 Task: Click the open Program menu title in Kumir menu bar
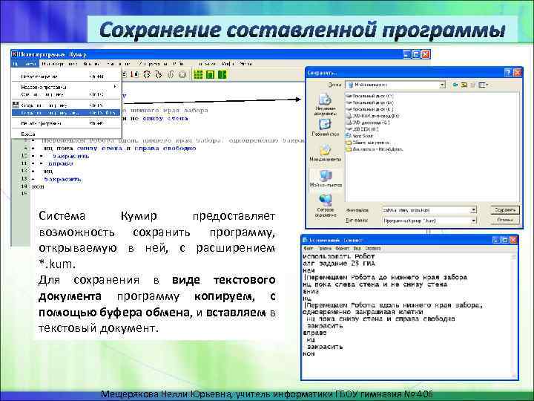click(x=25, y=64)
